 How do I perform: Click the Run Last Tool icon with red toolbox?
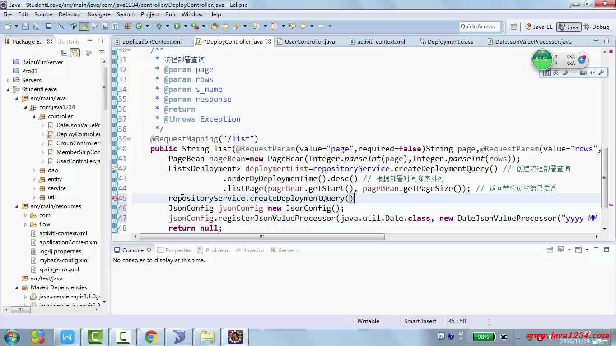(x=195, y=27)
